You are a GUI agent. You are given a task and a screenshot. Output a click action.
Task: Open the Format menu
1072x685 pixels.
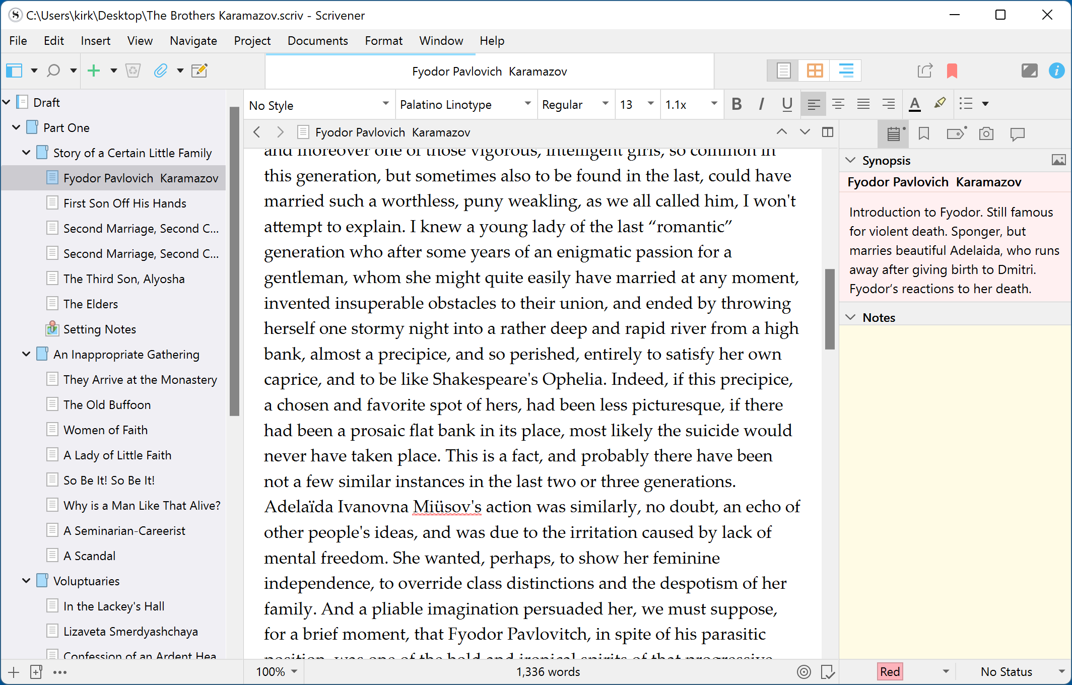pos(383,41)
